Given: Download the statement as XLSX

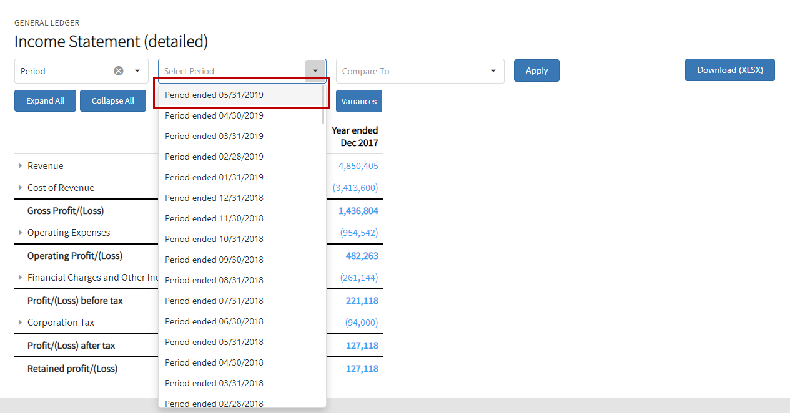Looking at the screenshot, I should pos(730,70).
